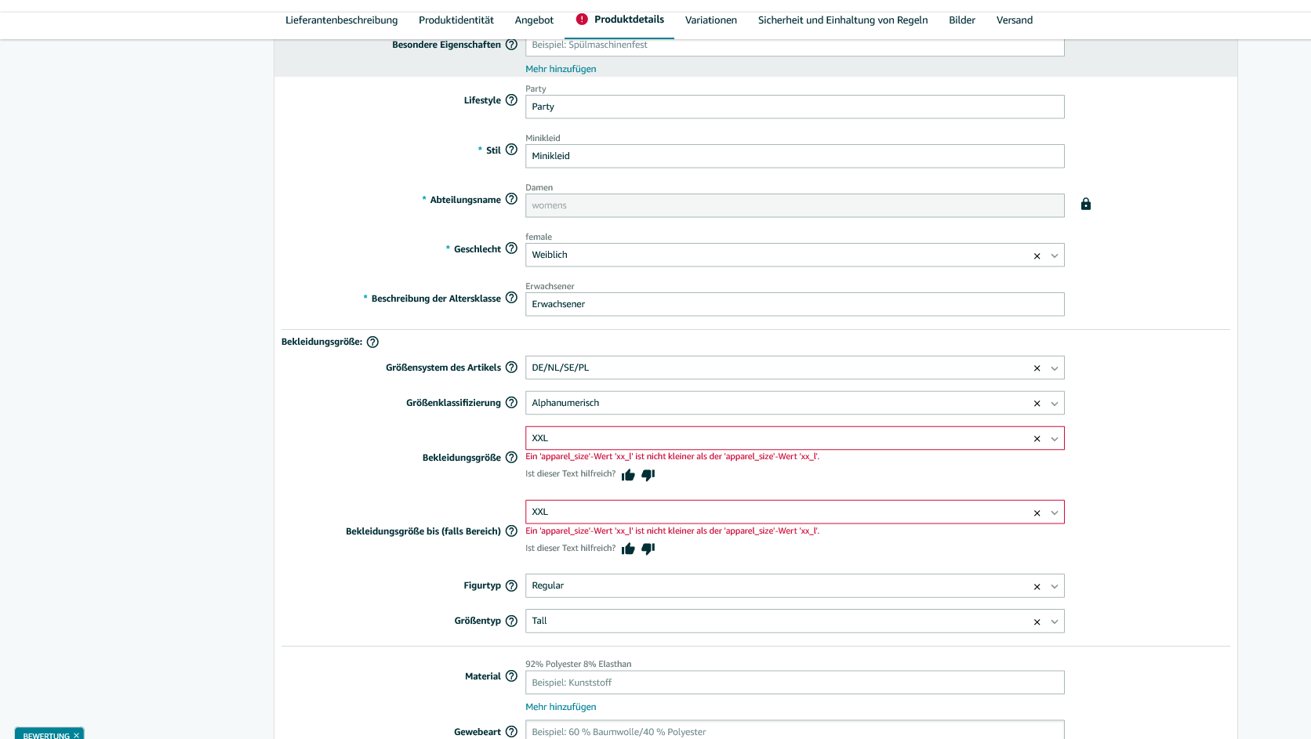Expand the Bekleidungsgröße bis dropdown

(1055, 513)
